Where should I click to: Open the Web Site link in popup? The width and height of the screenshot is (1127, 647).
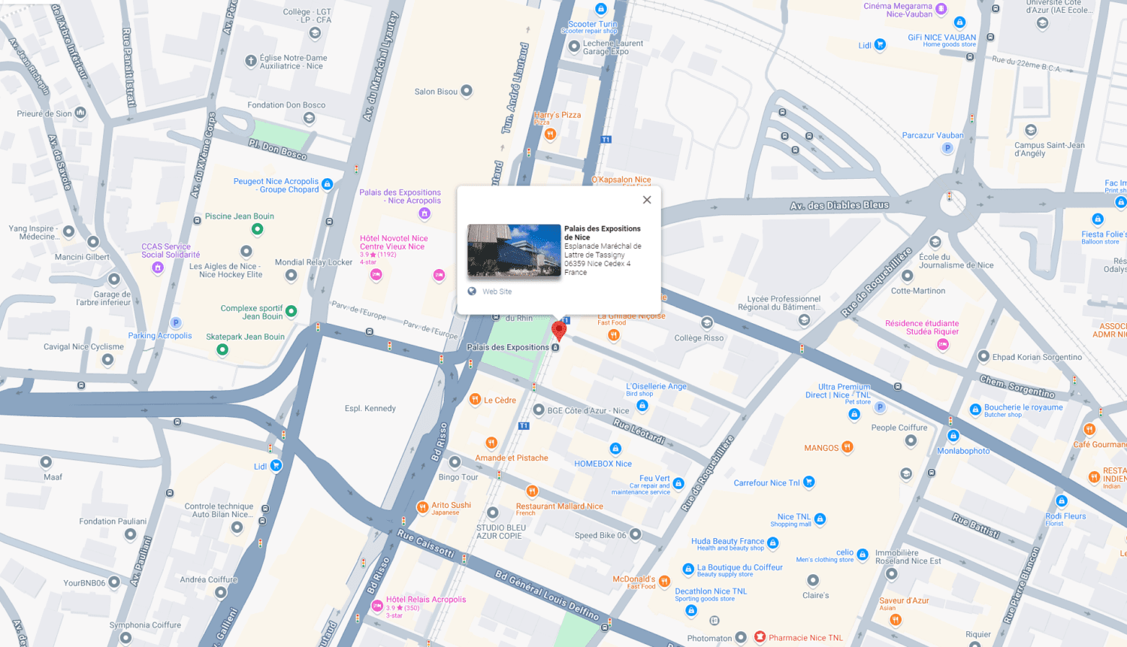click(496, 292)
